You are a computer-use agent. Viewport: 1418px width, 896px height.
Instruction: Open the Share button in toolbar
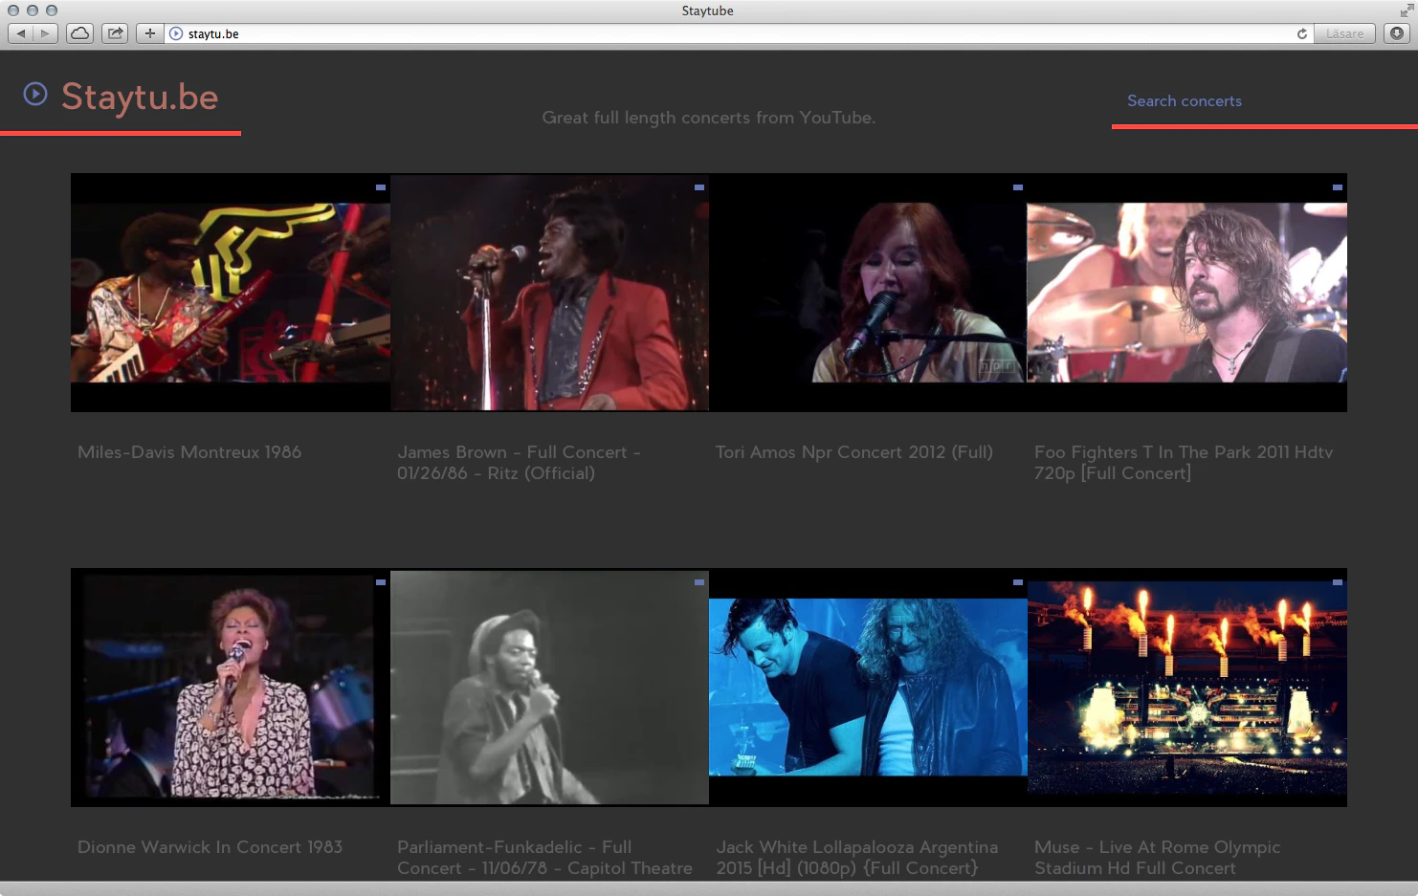tap(115, 33)
